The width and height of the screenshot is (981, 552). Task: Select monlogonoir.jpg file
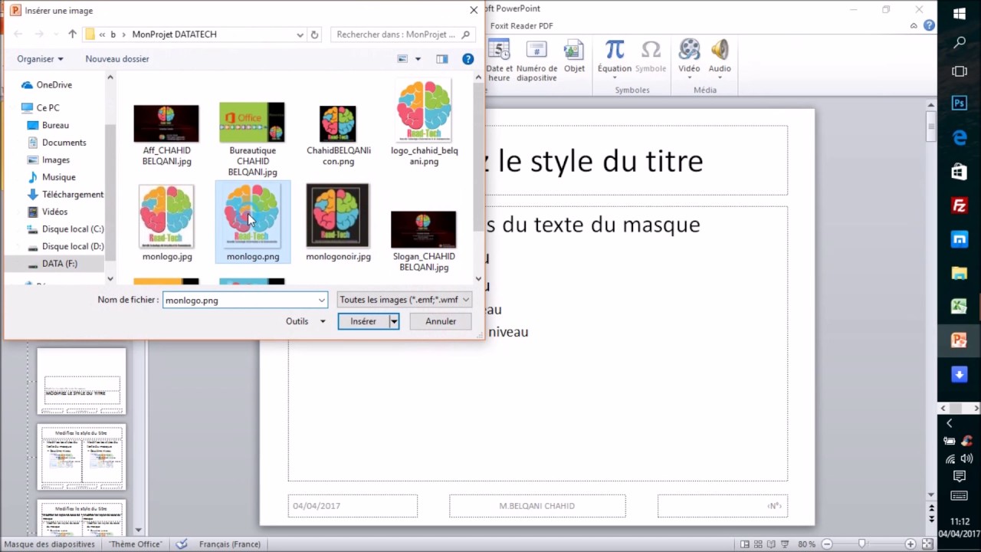point(338,223)
